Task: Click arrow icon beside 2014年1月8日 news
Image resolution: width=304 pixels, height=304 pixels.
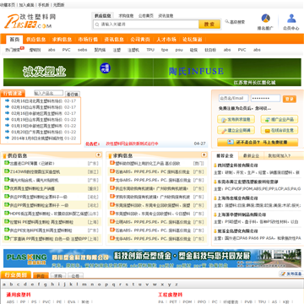Action: click(8, 138)
